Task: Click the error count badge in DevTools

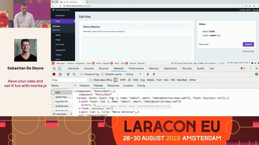Action: [x=243, y=68]
